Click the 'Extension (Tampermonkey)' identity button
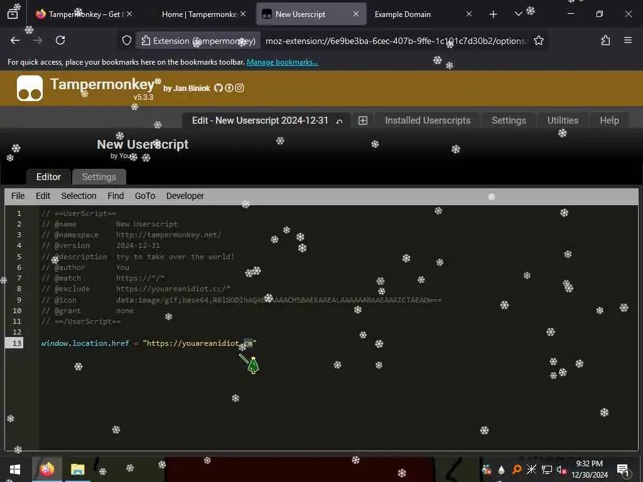 point(198,41)
